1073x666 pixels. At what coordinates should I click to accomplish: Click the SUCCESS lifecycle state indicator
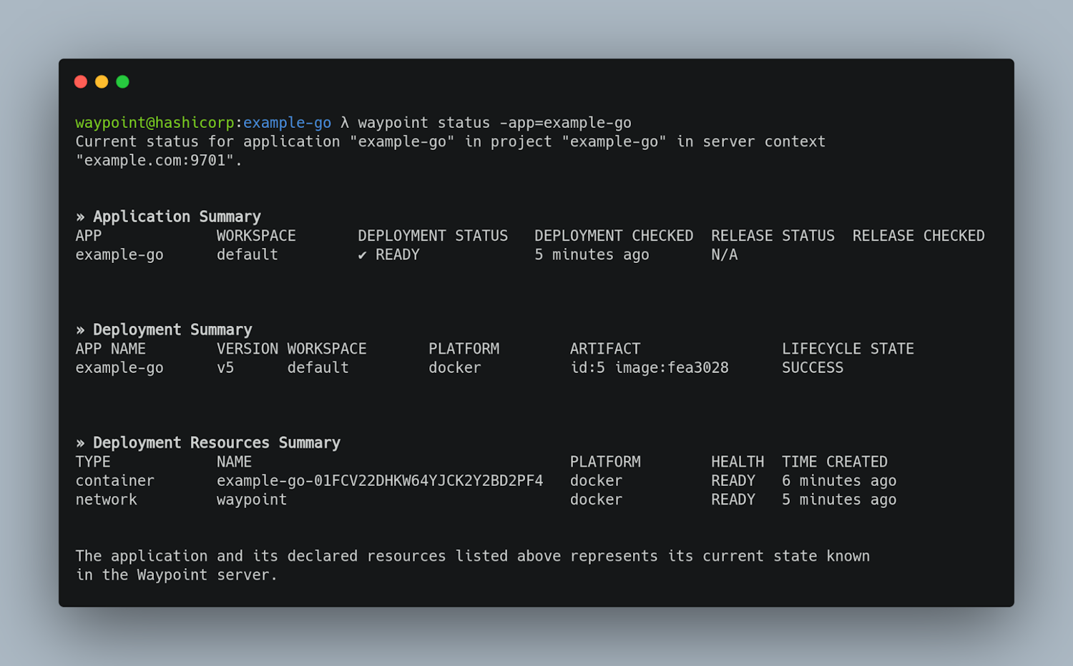point(812,367)
